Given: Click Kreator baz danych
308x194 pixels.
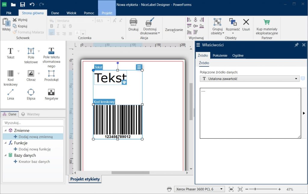Looking at the screenshot, I should pyautogui.click(x=32, y=162).
